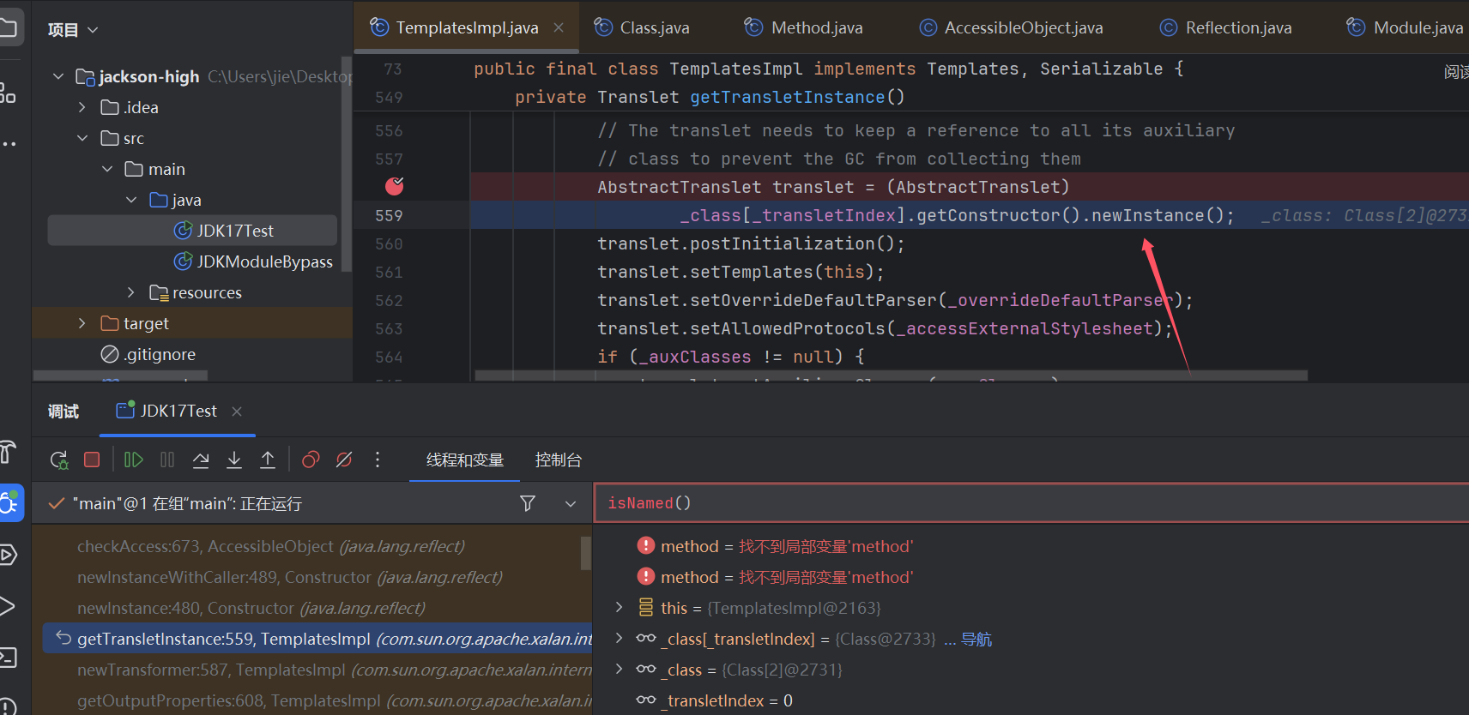Step out of current method
1469x715 pixels.
tap(268, 460)
